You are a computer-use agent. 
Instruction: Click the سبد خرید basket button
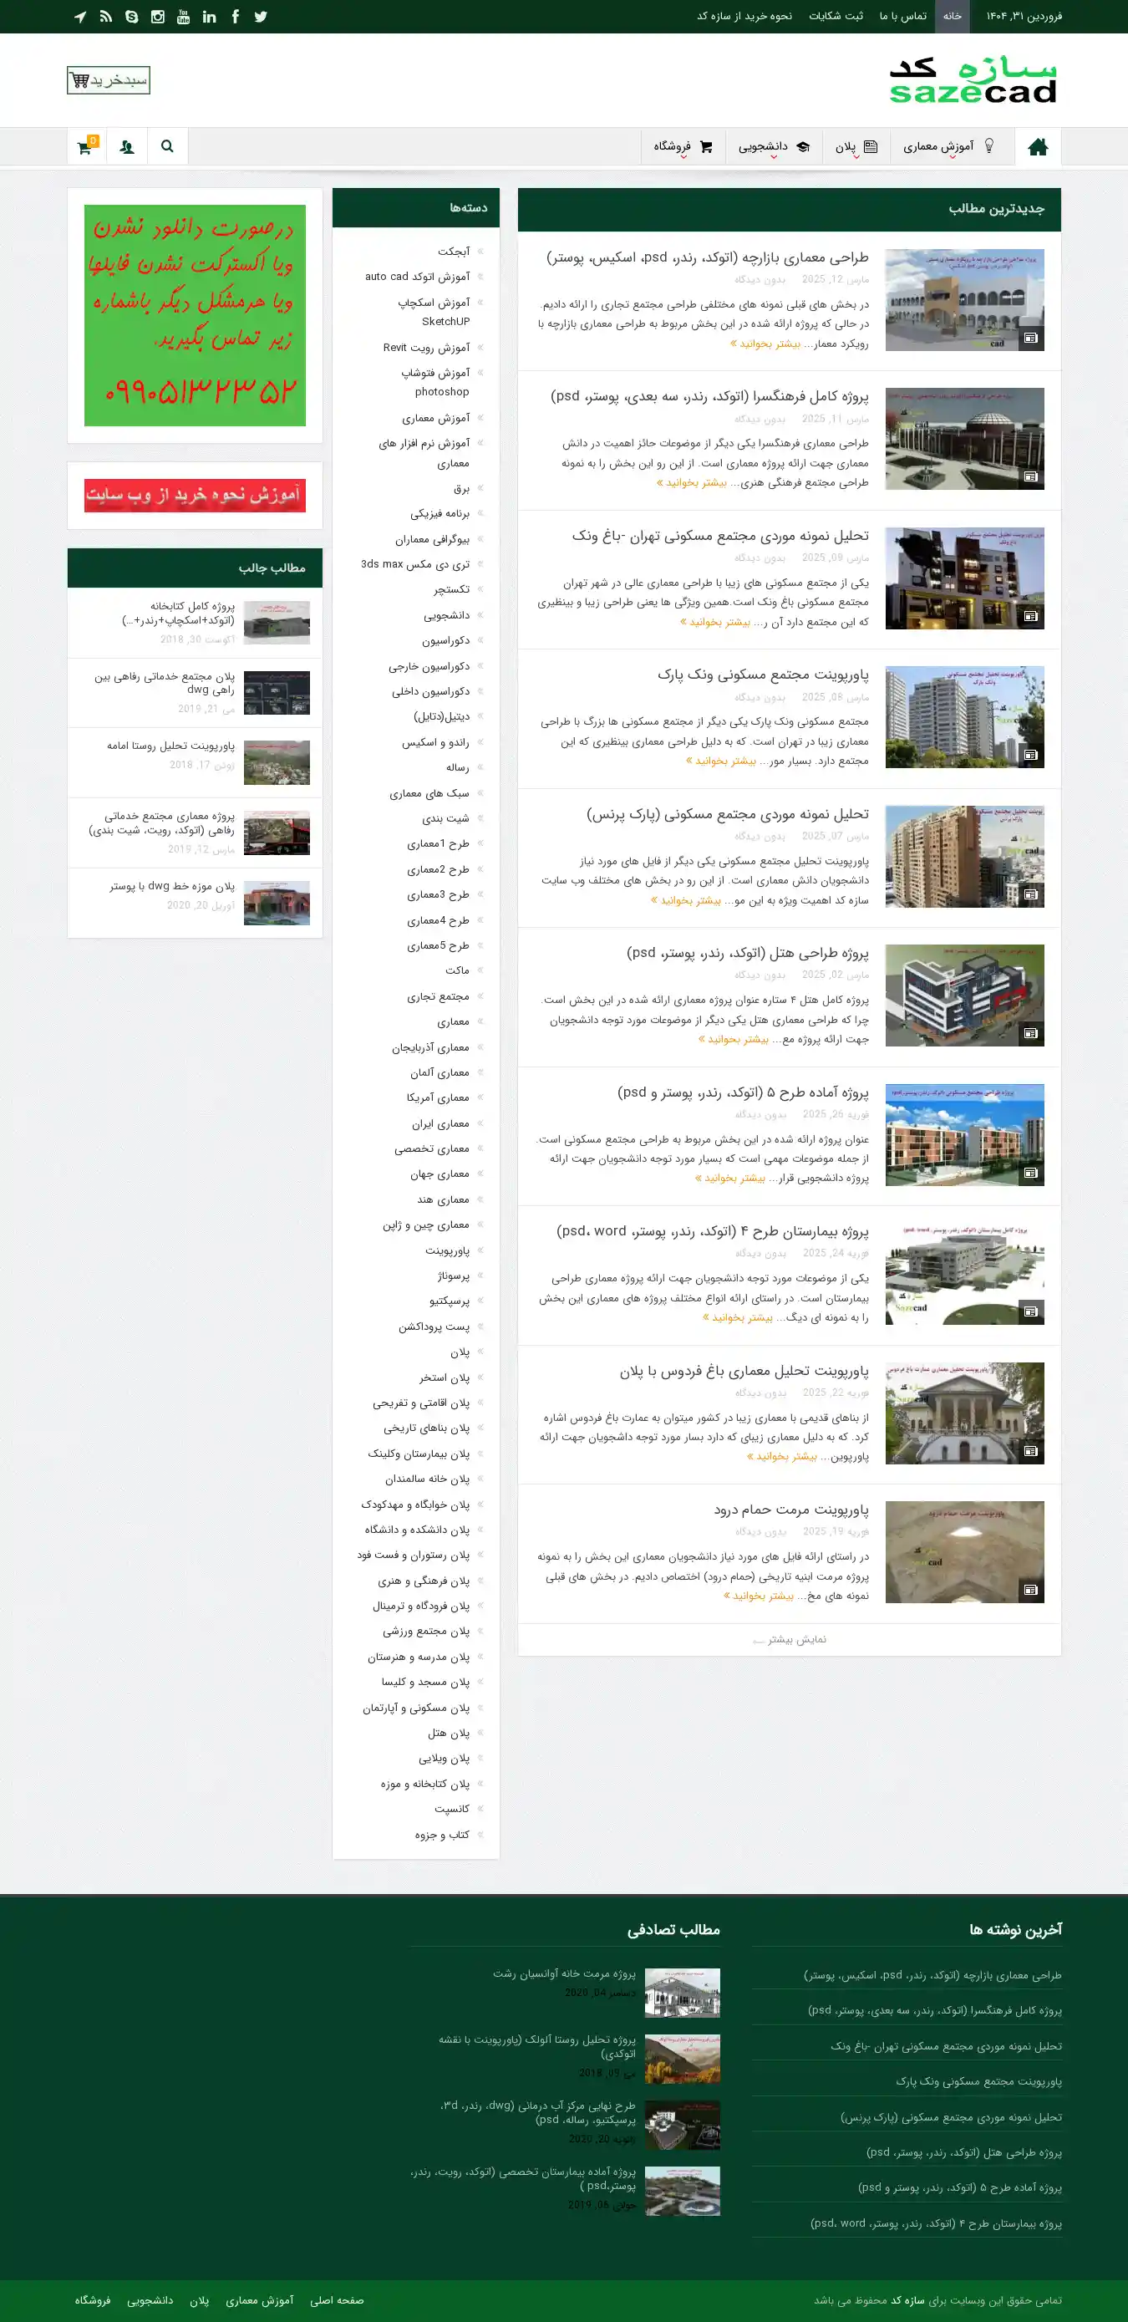point(108,80)
